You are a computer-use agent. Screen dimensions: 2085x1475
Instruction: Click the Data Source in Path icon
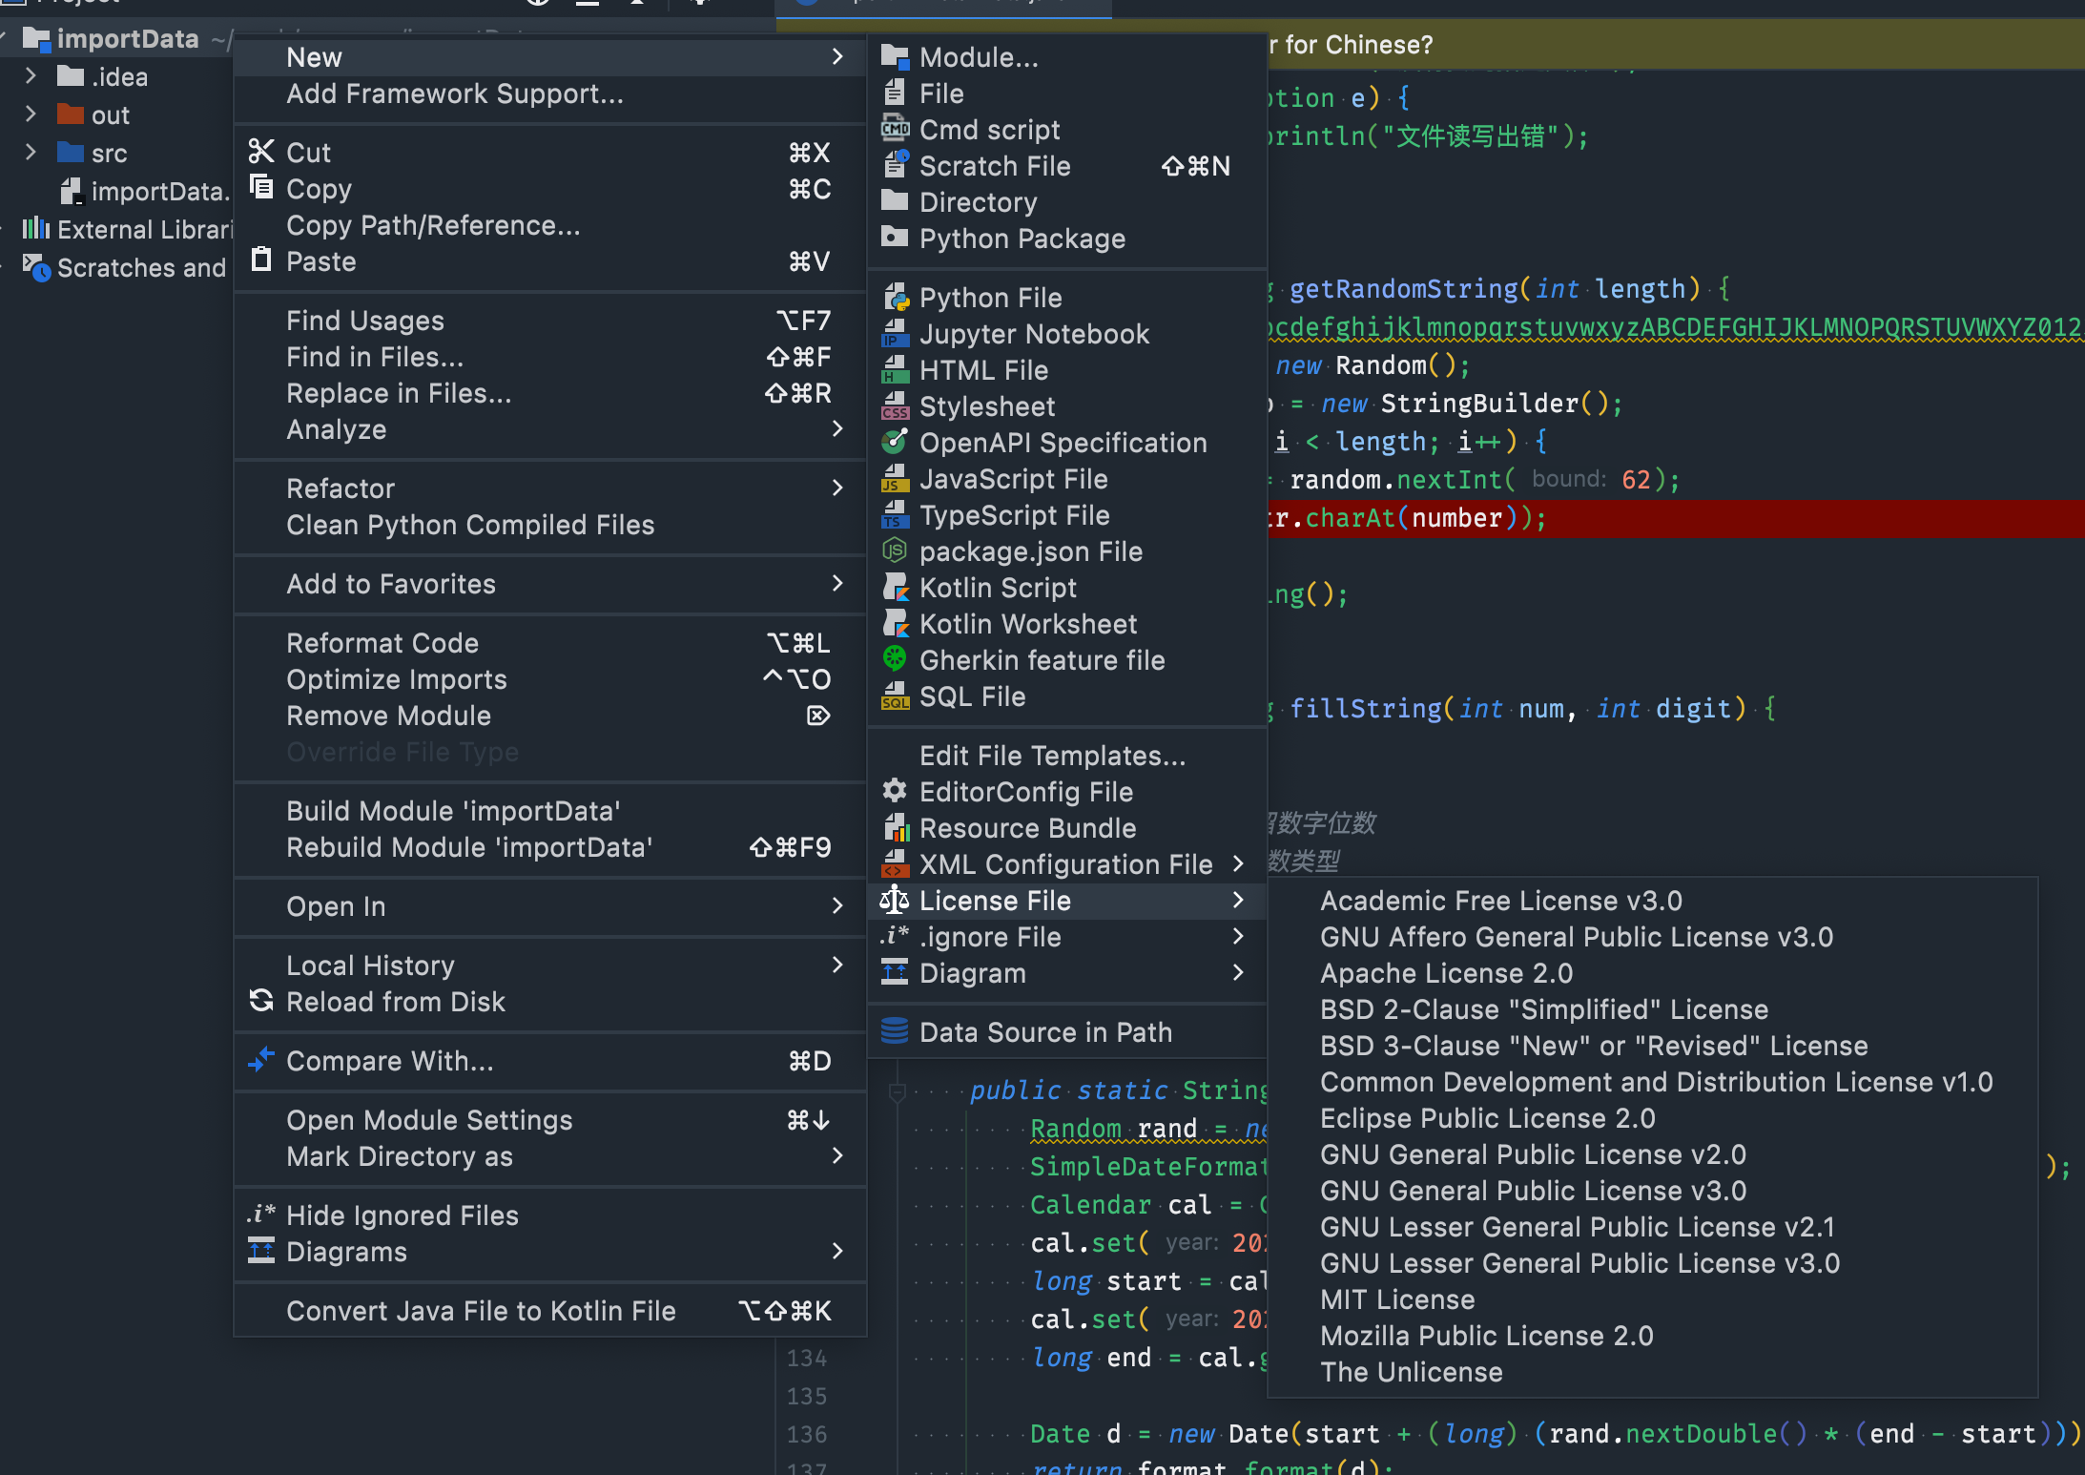tap(895, 1031)
